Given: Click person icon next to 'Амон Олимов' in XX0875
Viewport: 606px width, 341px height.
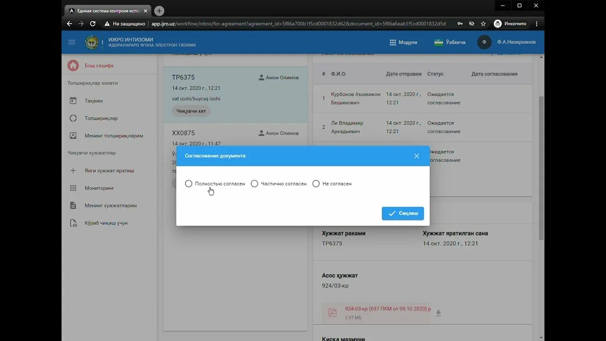Looking at the screenshot, I should point(261,133).
